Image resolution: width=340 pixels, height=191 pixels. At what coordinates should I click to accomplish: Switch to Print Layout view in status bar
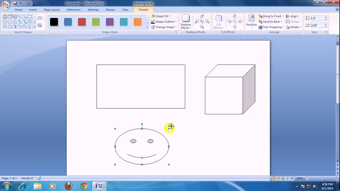tap(274, 179)
